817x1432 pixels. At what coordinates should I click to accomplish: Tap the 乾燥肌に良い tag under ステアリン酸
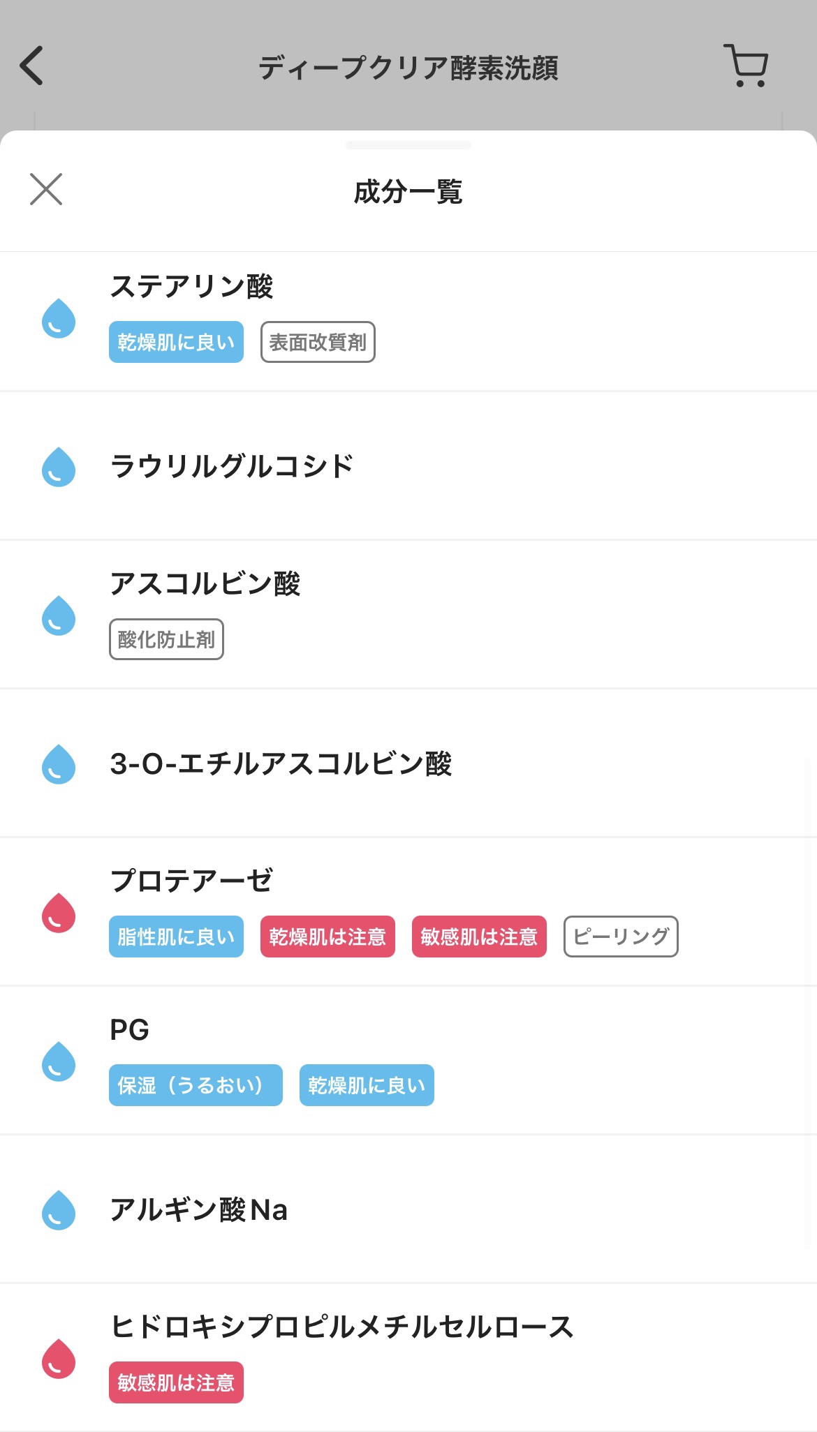[176, 343]
